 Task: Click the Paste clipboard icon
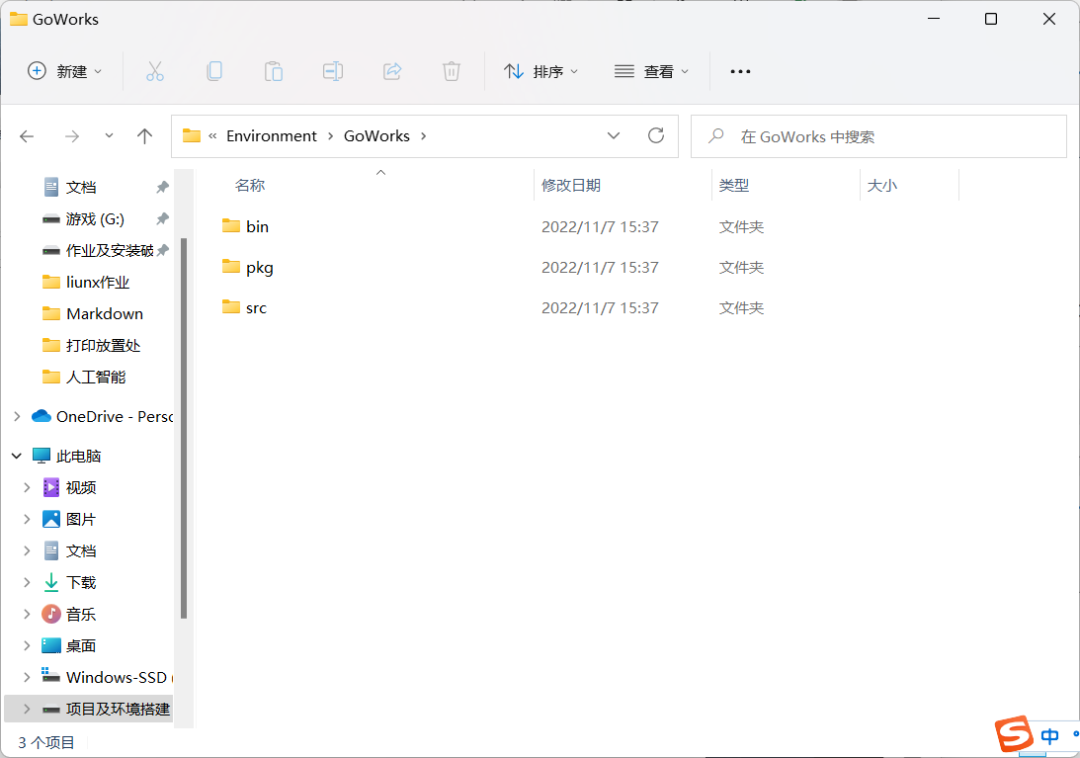click(x=274, y=71)
